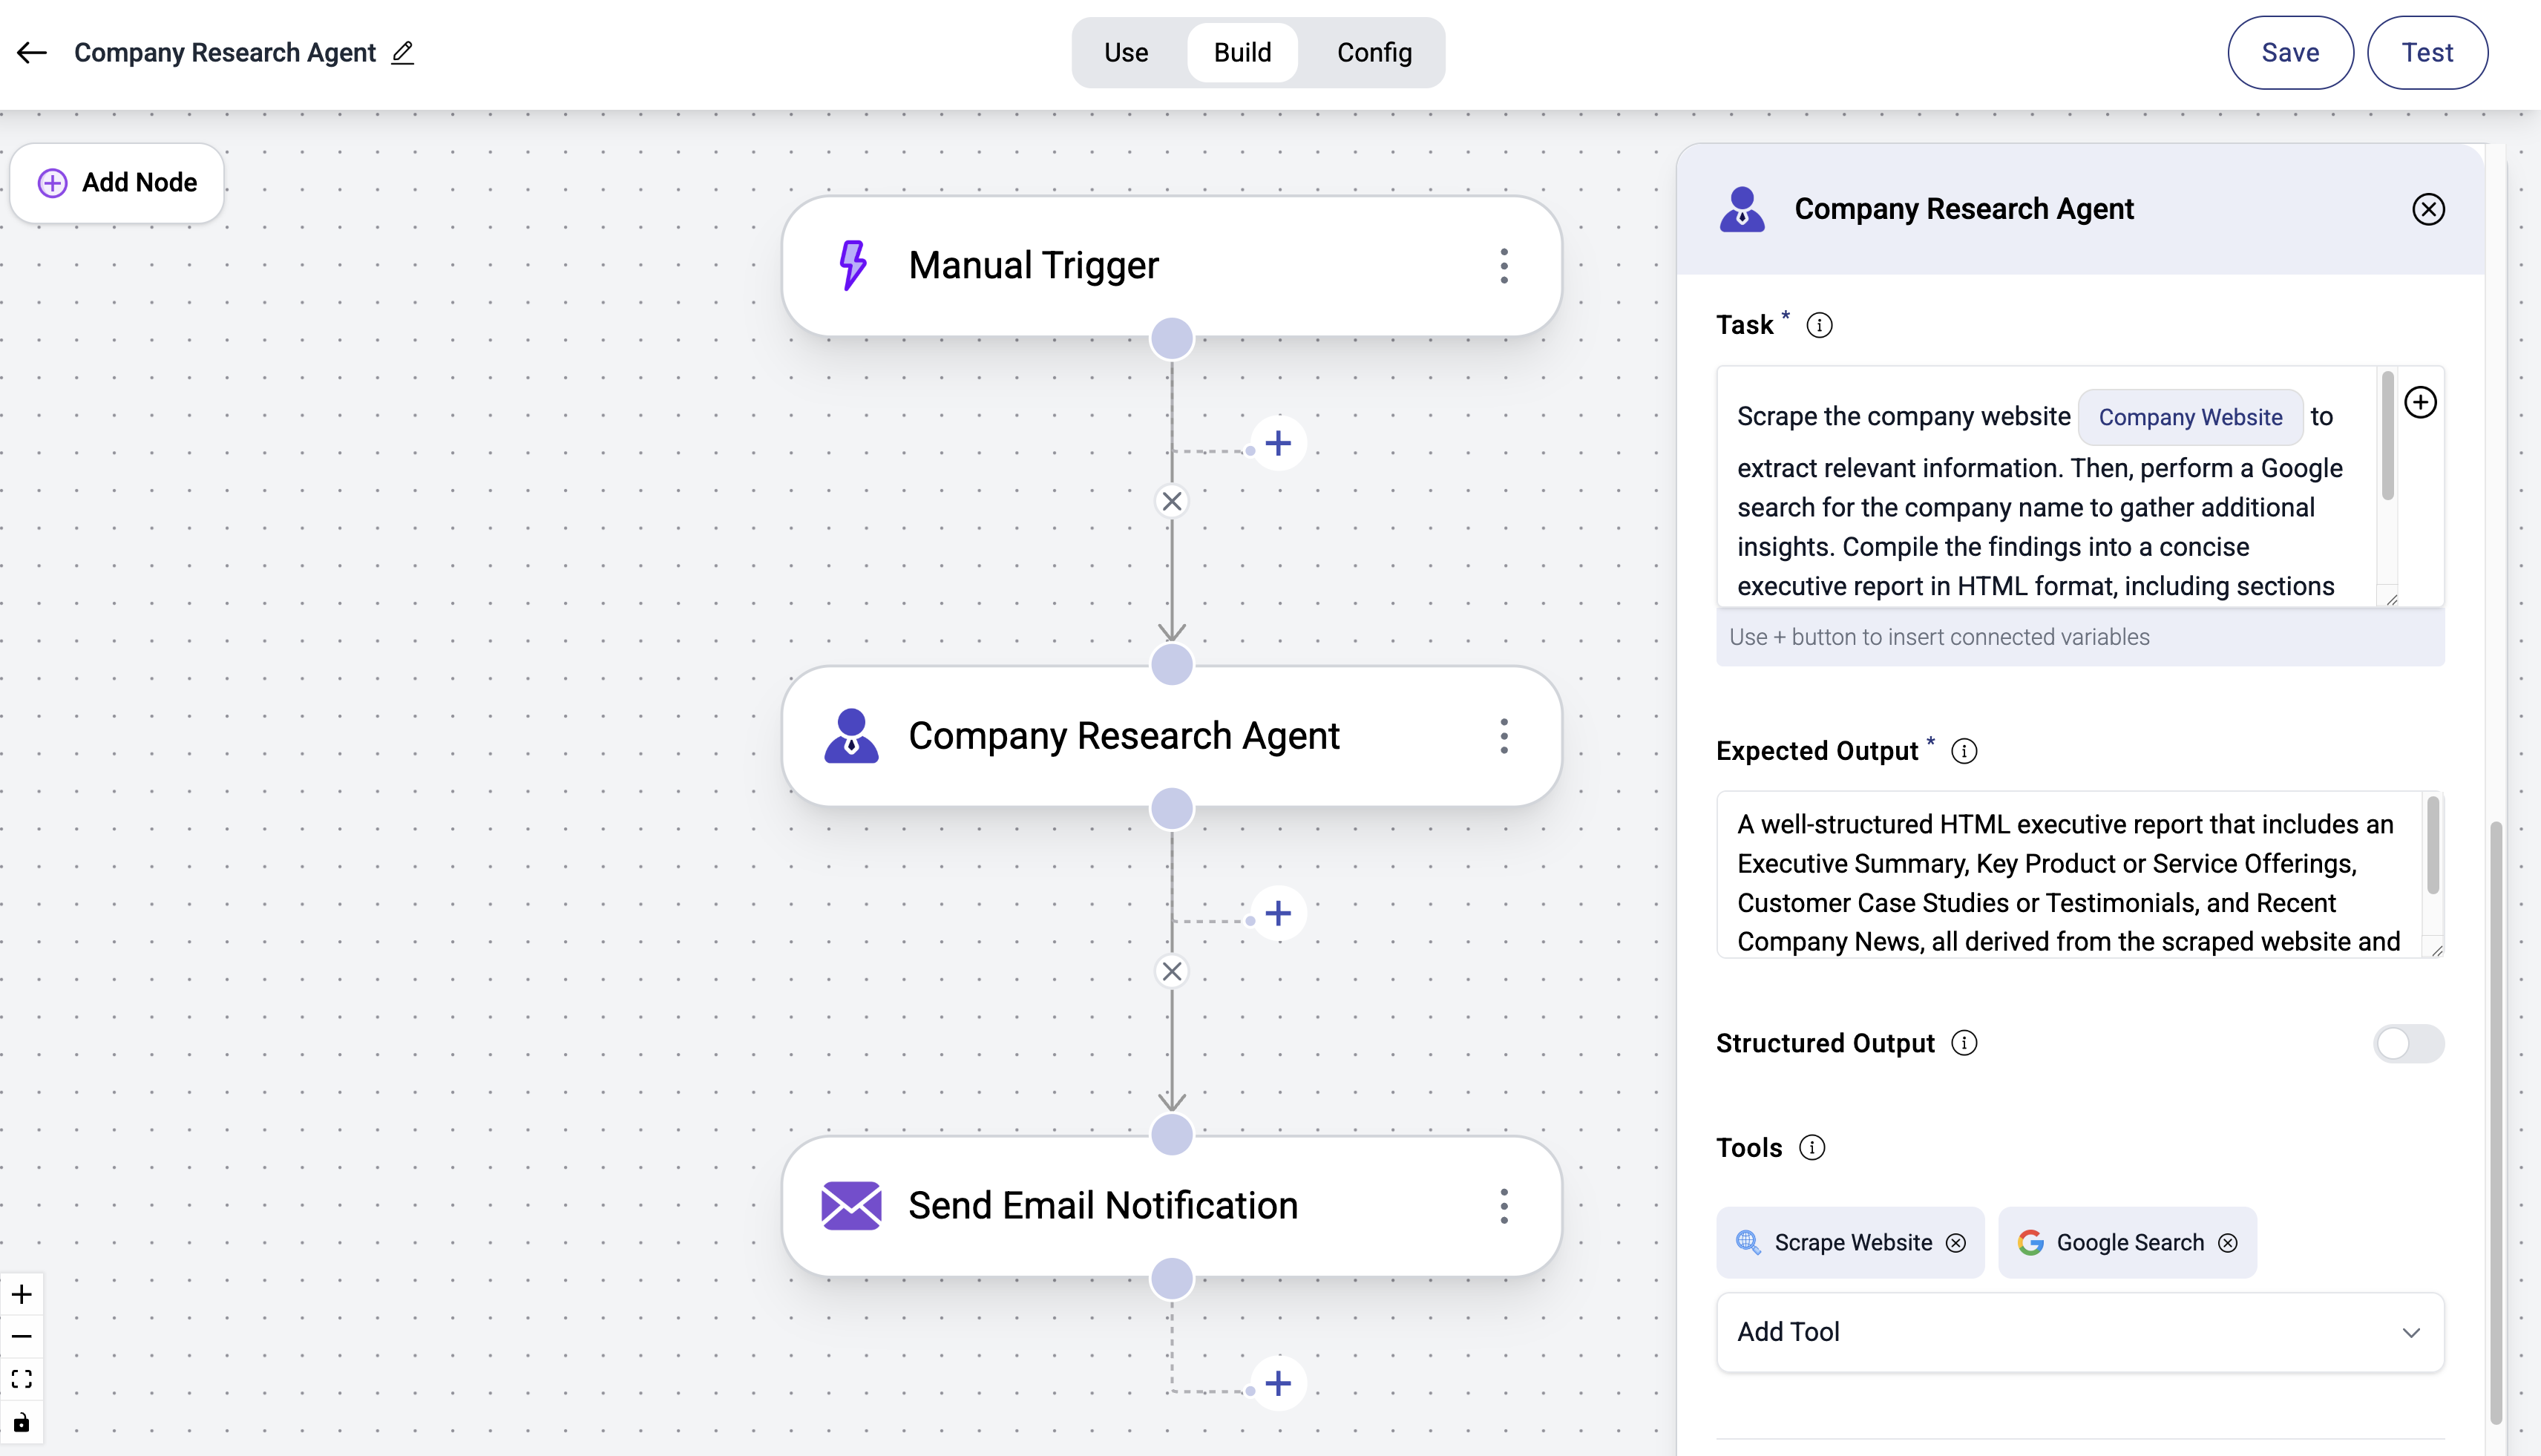Open Send Email Notification options menu
The width and height of the screenshot is (2541, 1456).
coord(1504,1206)
